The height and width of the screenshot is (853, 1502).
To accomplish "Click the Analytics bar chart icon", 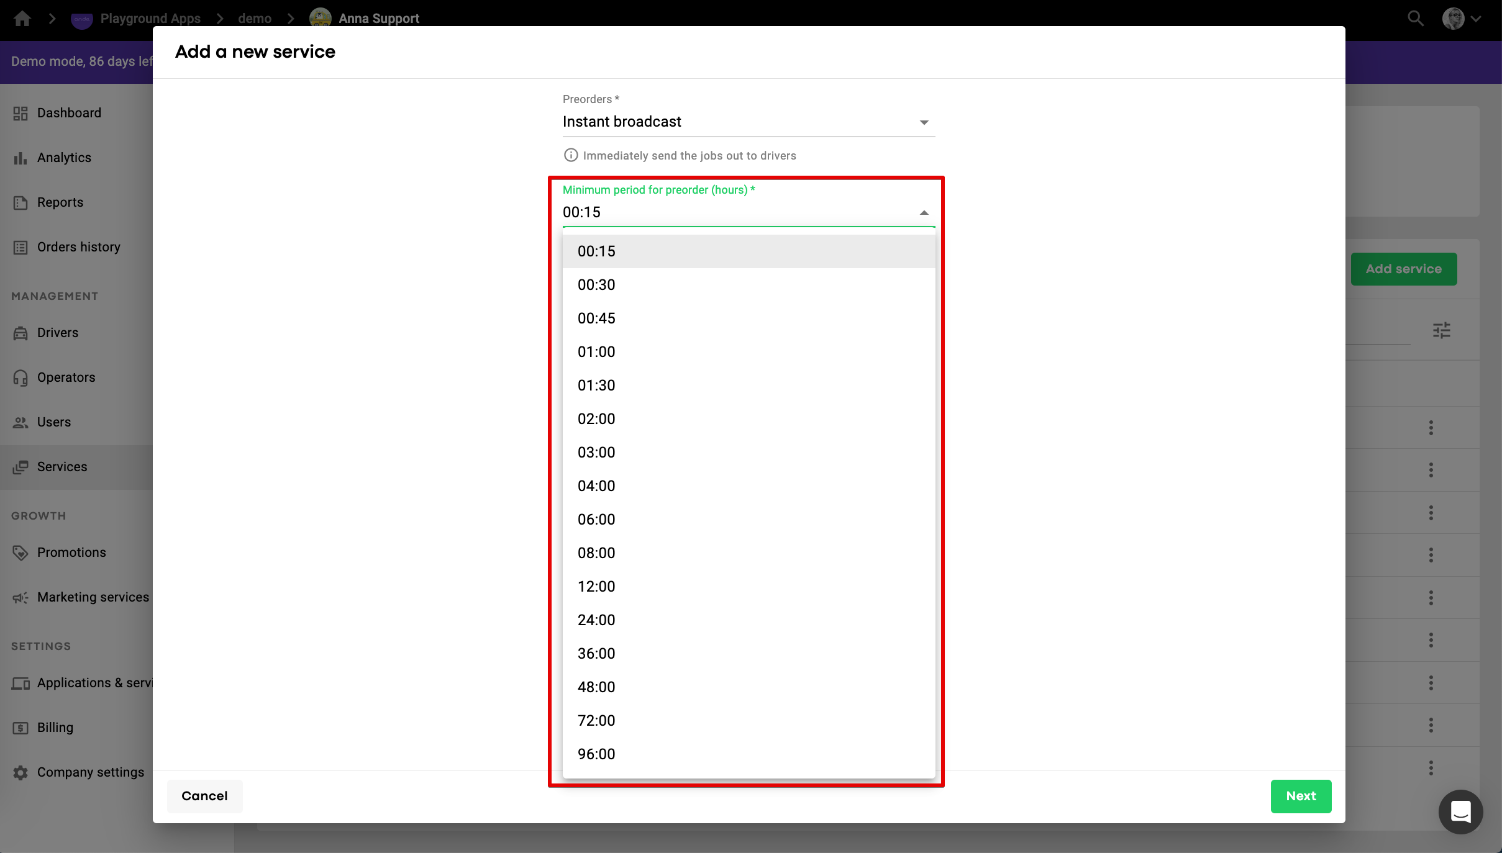I will point(20,158).
